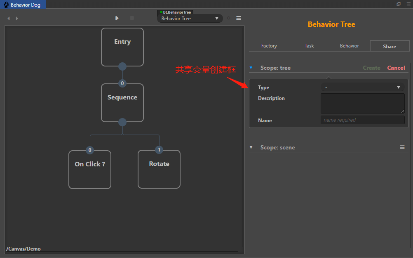Click the pop-out window icon at top right
This screenshot has width=413, height=258.
[x=399, y=4]
